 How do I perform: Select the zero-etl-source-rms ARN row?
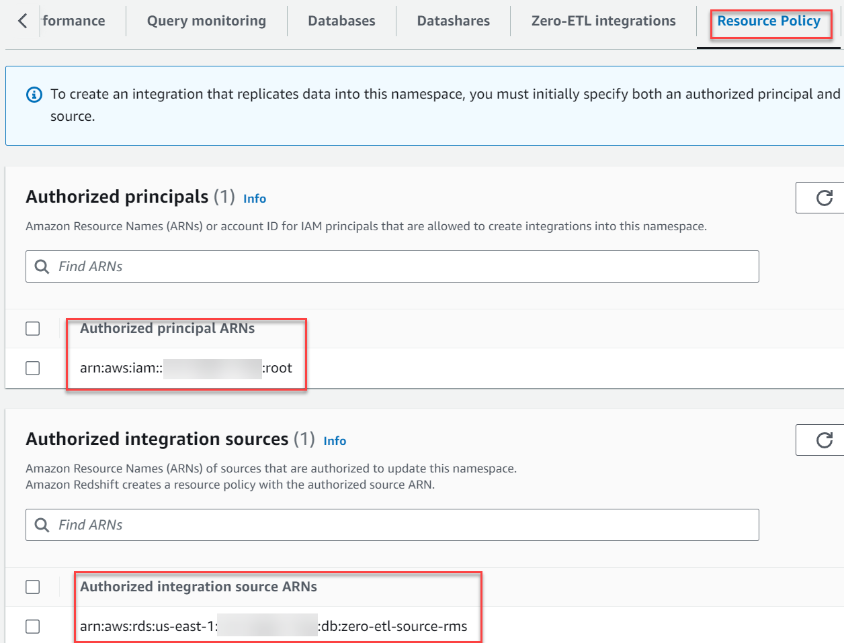click(273, 626)
